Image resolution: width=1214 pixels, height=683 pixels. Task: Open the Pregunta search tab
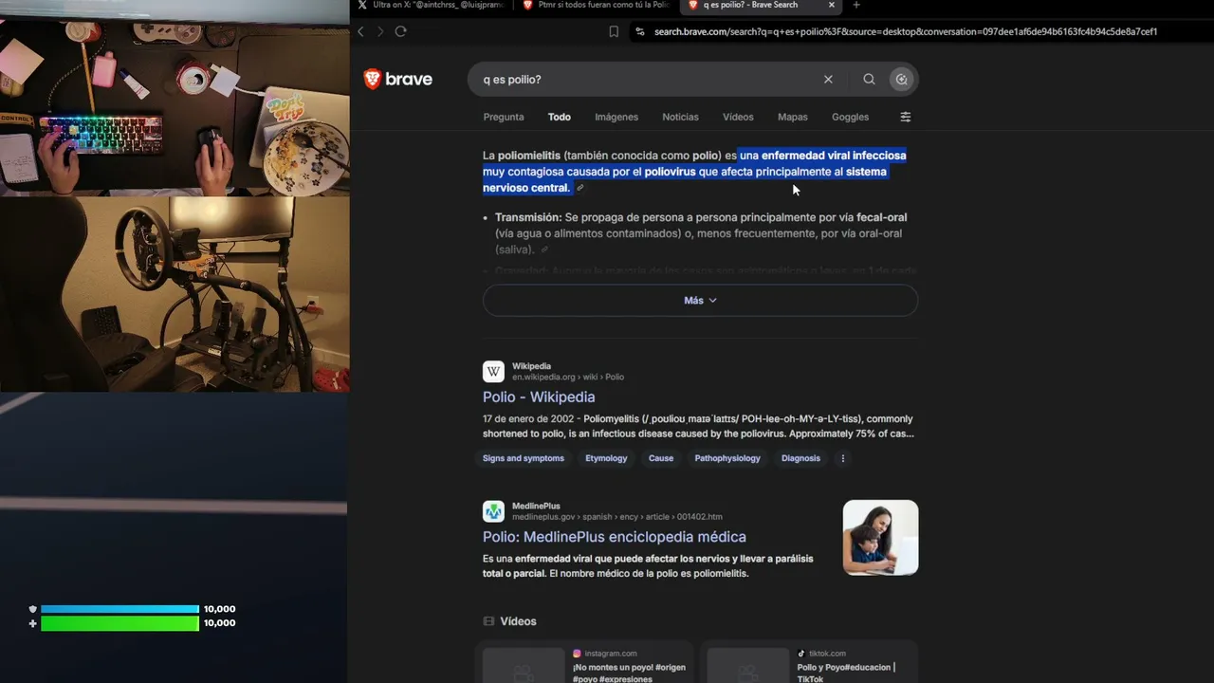tap(504, 117)
